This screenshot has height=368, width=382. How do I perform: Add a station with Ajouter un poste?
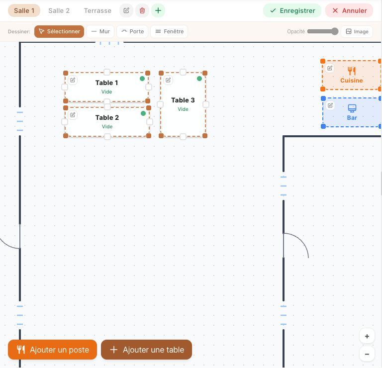(52, 350)
